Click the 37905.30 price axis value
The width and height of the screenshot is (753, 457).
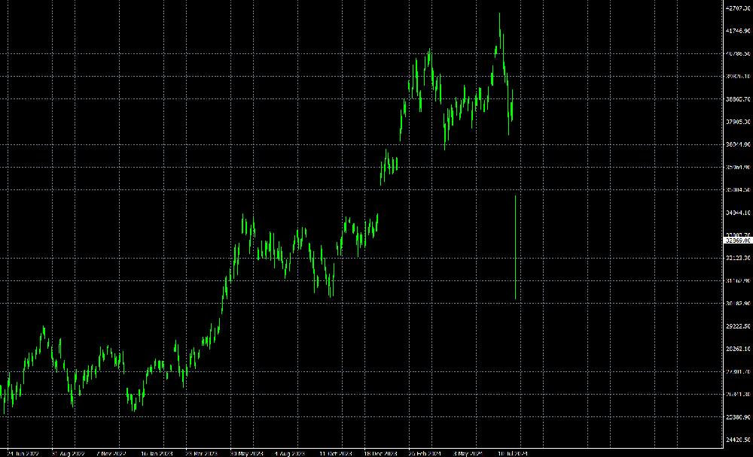pyautogui.click(x=737, y=122)
